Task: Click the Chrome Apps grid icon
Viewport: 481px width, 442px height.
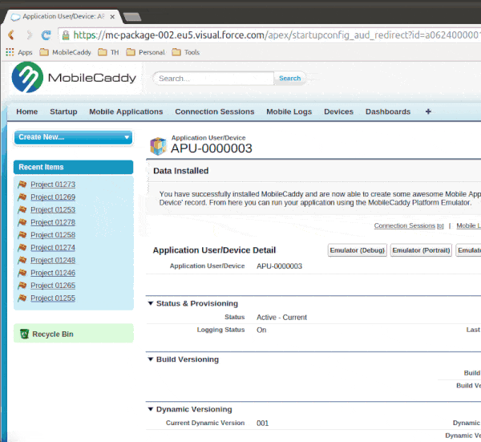Action: [x=10, y=52]
